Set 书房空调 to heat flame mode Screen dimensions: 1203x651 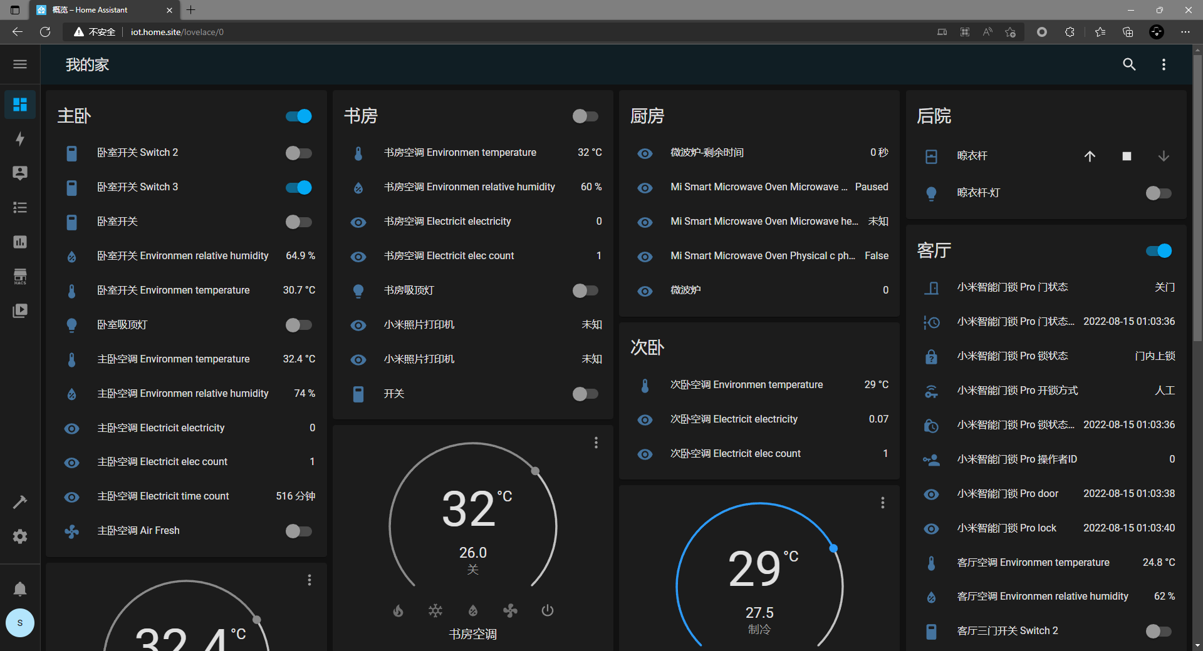click(398, 610)
